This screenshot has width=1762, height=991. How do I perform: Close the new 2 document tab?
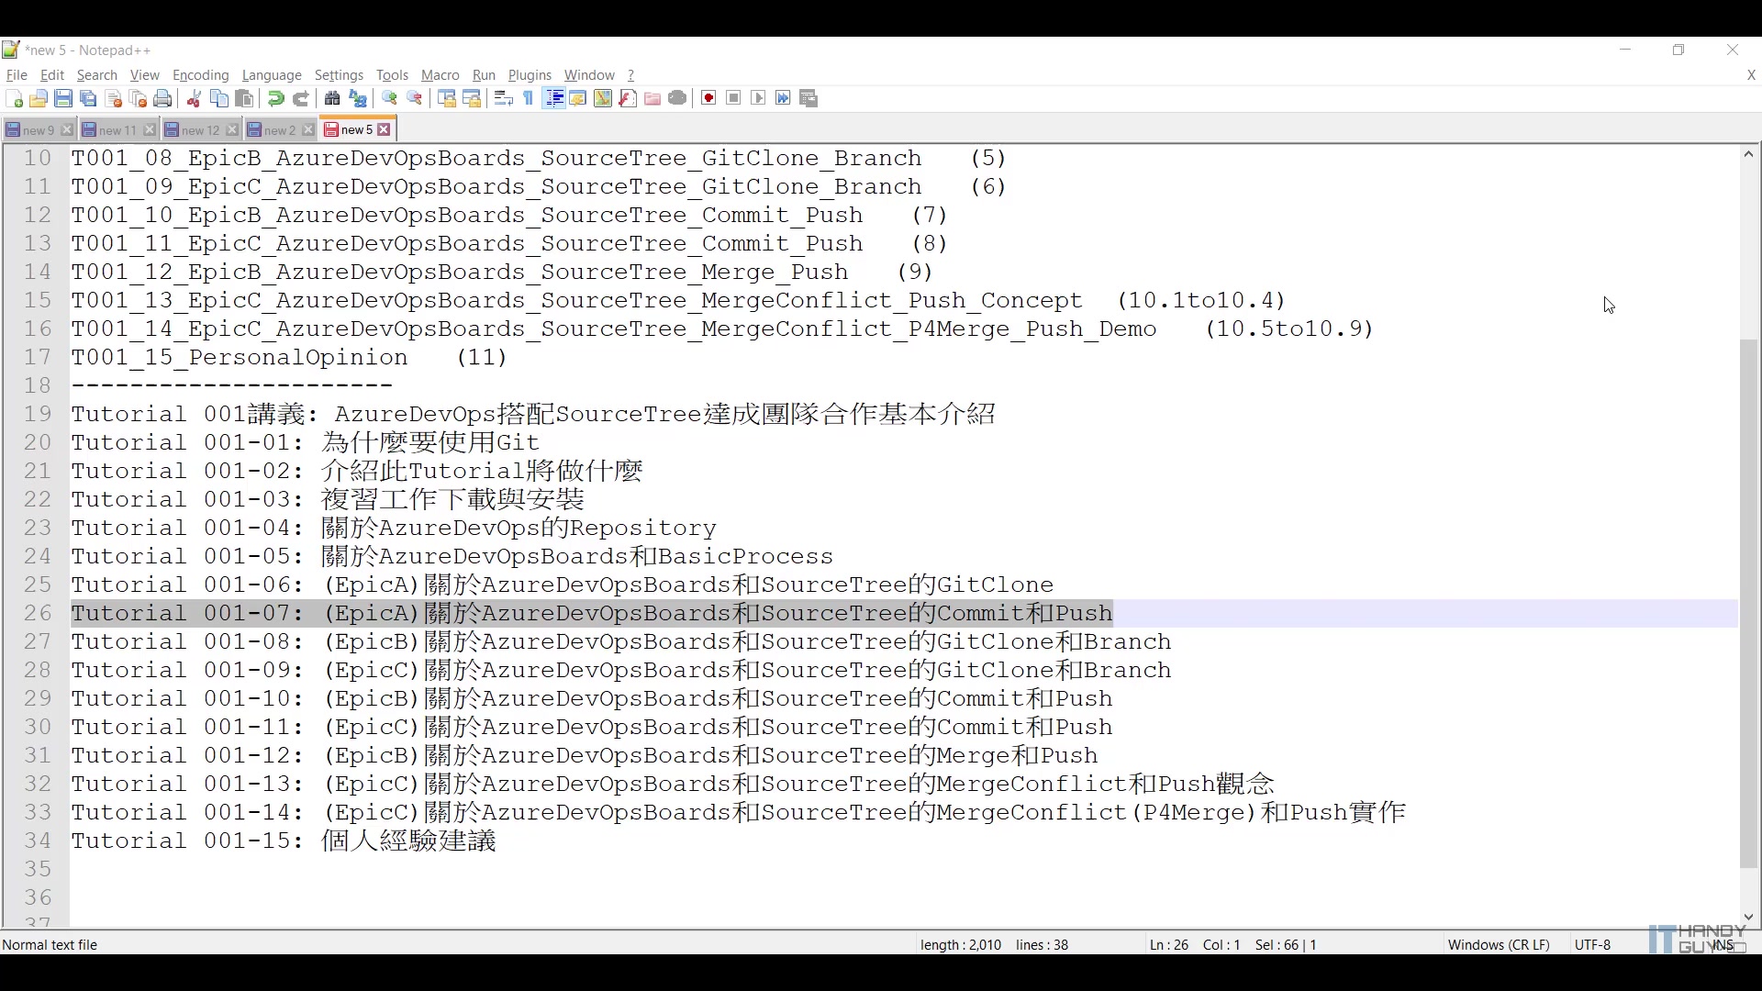(307, 129)
